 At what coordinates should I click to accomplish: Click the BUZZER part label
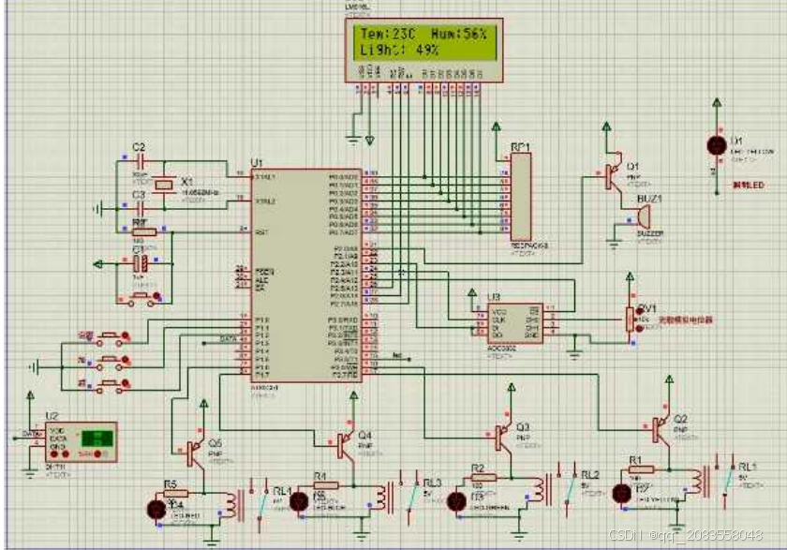(x=650, y=234)
